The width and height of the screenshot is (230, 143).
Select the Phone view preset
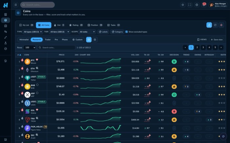point(65,40)
